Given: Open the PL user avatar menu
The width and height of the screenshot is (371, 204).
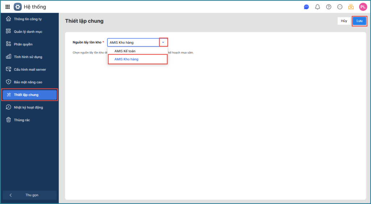Looking at the screenshot, I should 363,7.
